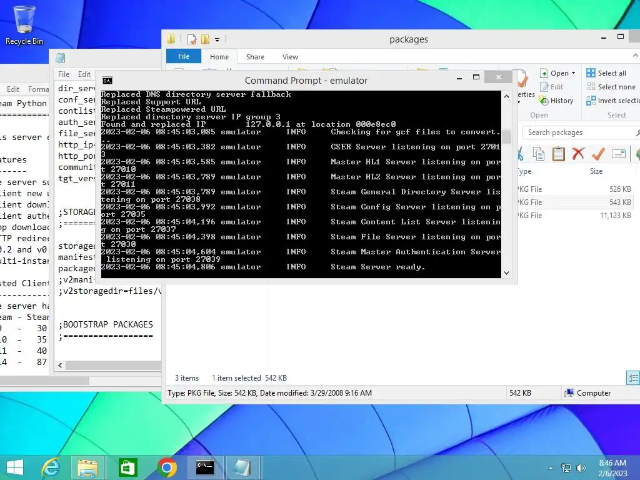Click the Command Prompt vertical scrollbar thumb
This screenshot has width=640, height=480.
point(506,137)
